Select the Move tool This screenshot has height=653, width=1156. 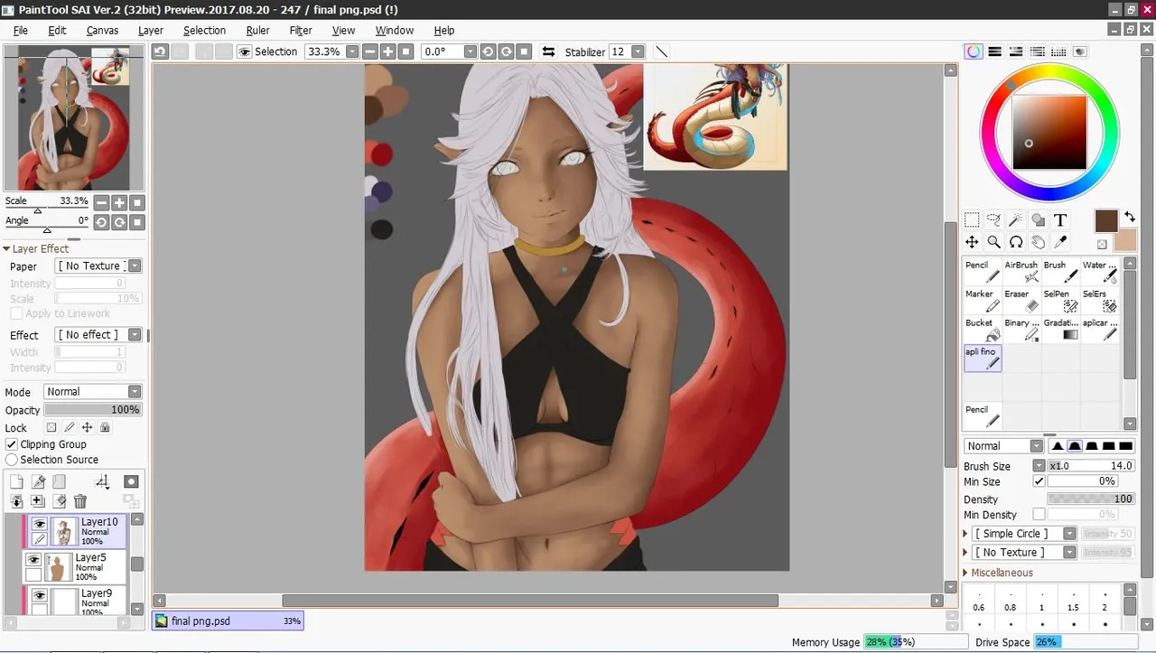(x=972, y=242)
